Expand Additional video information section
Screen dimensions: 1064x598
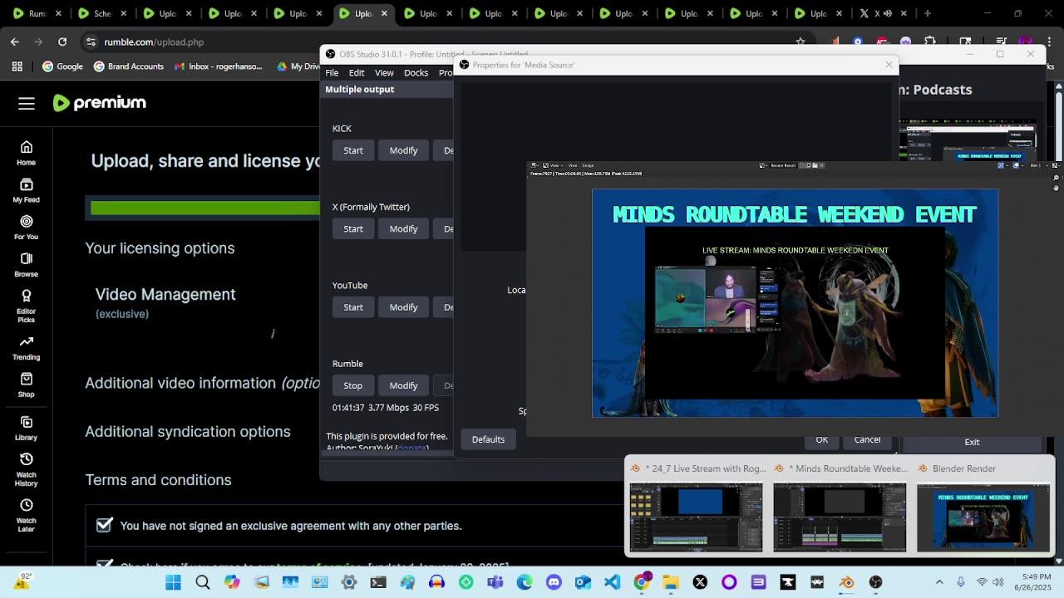(202, 383)
